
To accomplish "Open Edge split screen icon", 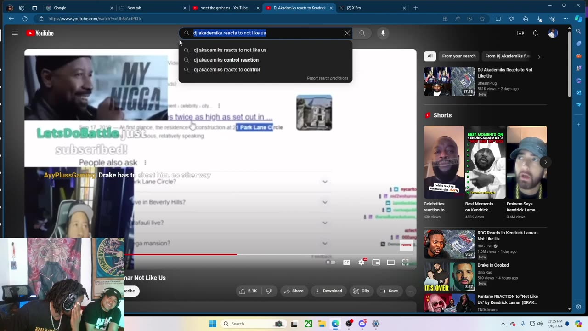I will 498,19.
